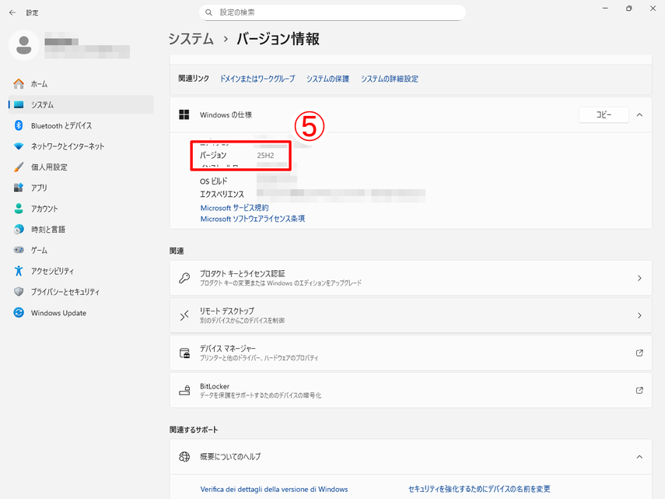
Task: Click the ホーム house icon
Action: [x=19, y=84]
